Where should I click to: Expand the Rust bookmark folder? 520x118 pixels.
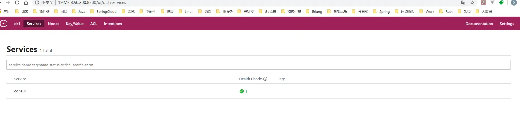446,11
